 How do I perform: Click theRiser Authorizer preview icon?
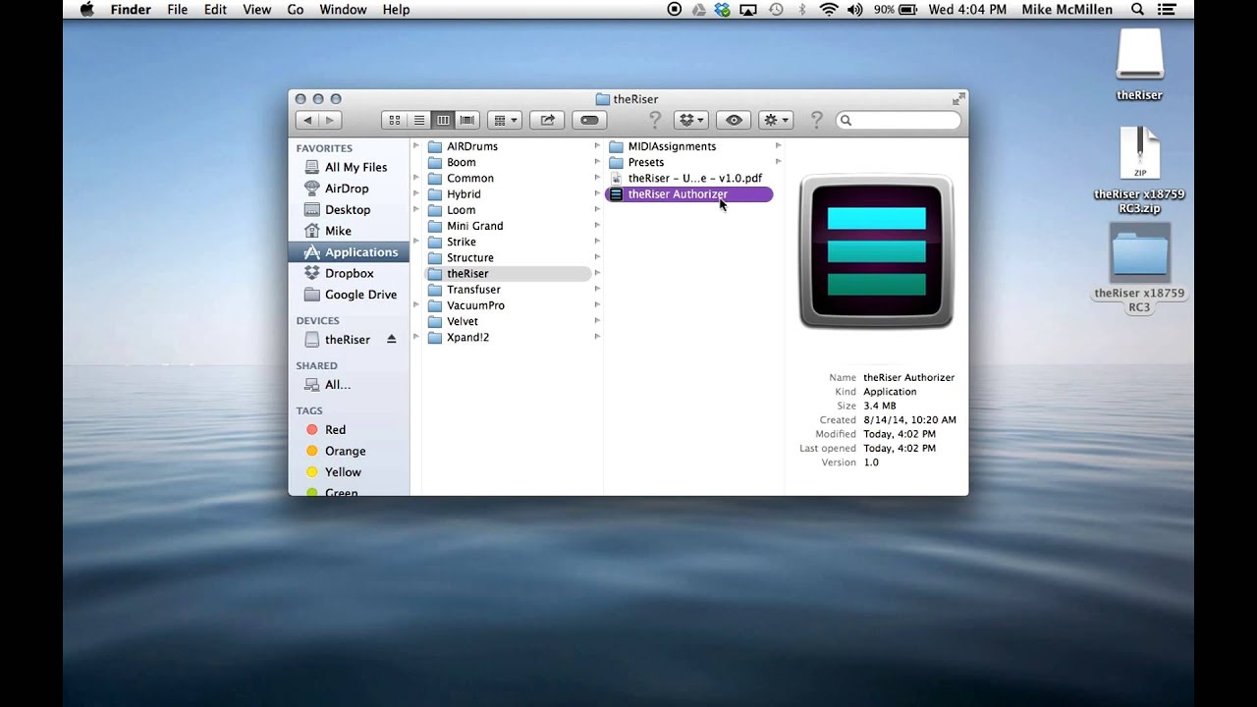tap(876, 251)
